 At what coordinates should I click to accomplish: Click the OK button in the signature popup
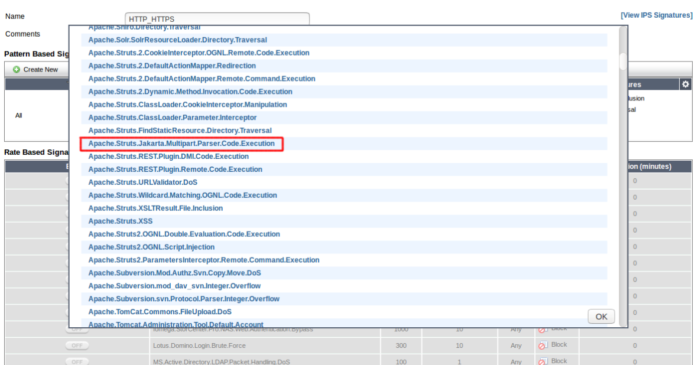601,317
